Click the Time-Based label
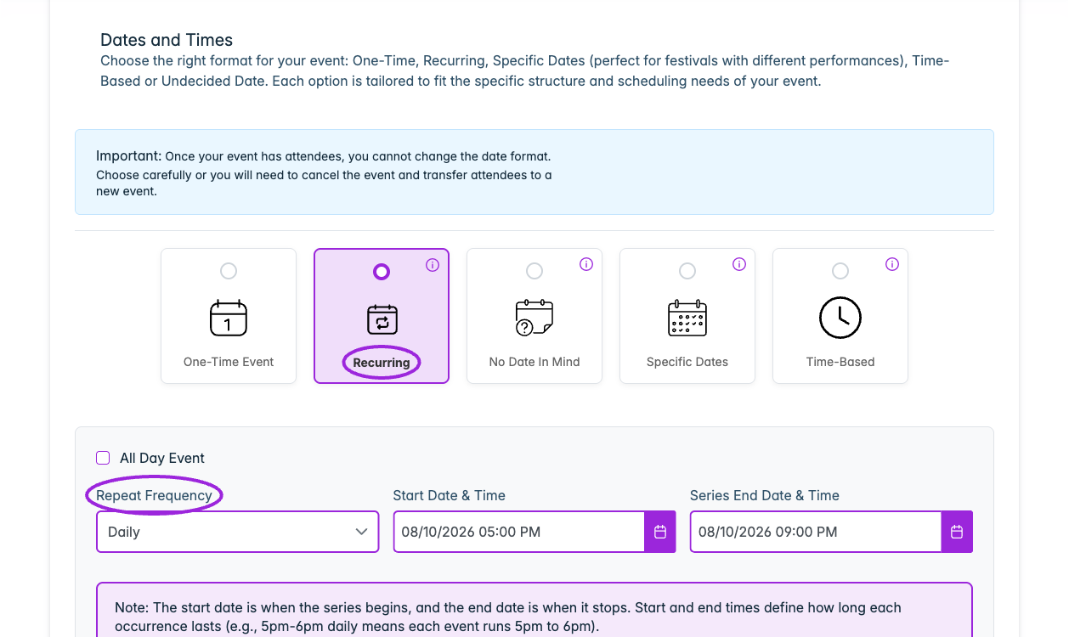1069x637 pixels. tap(840, 362)
